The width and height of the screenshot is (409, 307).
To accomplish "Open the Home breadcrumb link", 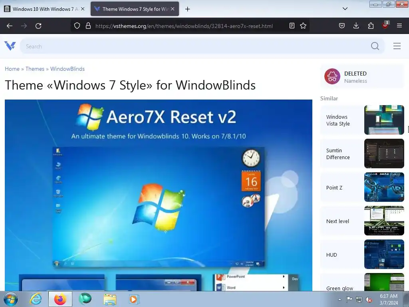I will pos(12,69).
